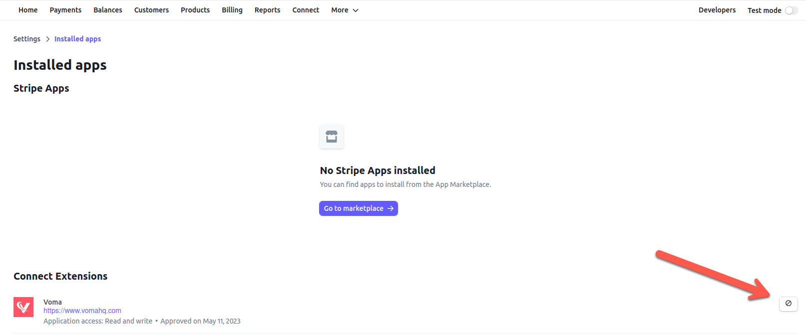806x334 pixels.
Task: Click the Voma app logo
Action: tap(23, 307)
